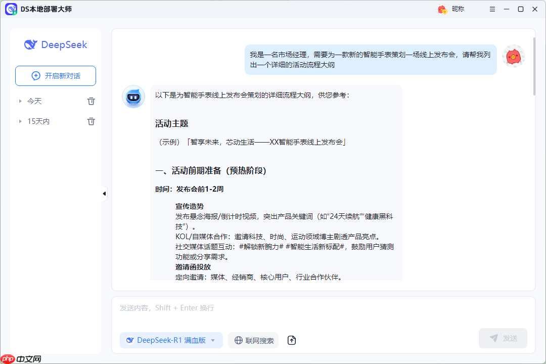
Task: Click the trash icon beside 15天内
Action: coord(91,121)
